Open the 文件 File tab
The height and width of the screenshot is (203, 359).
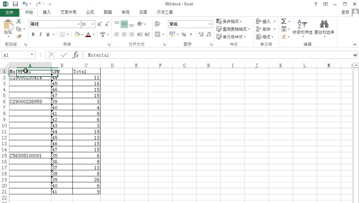(9, 12)
